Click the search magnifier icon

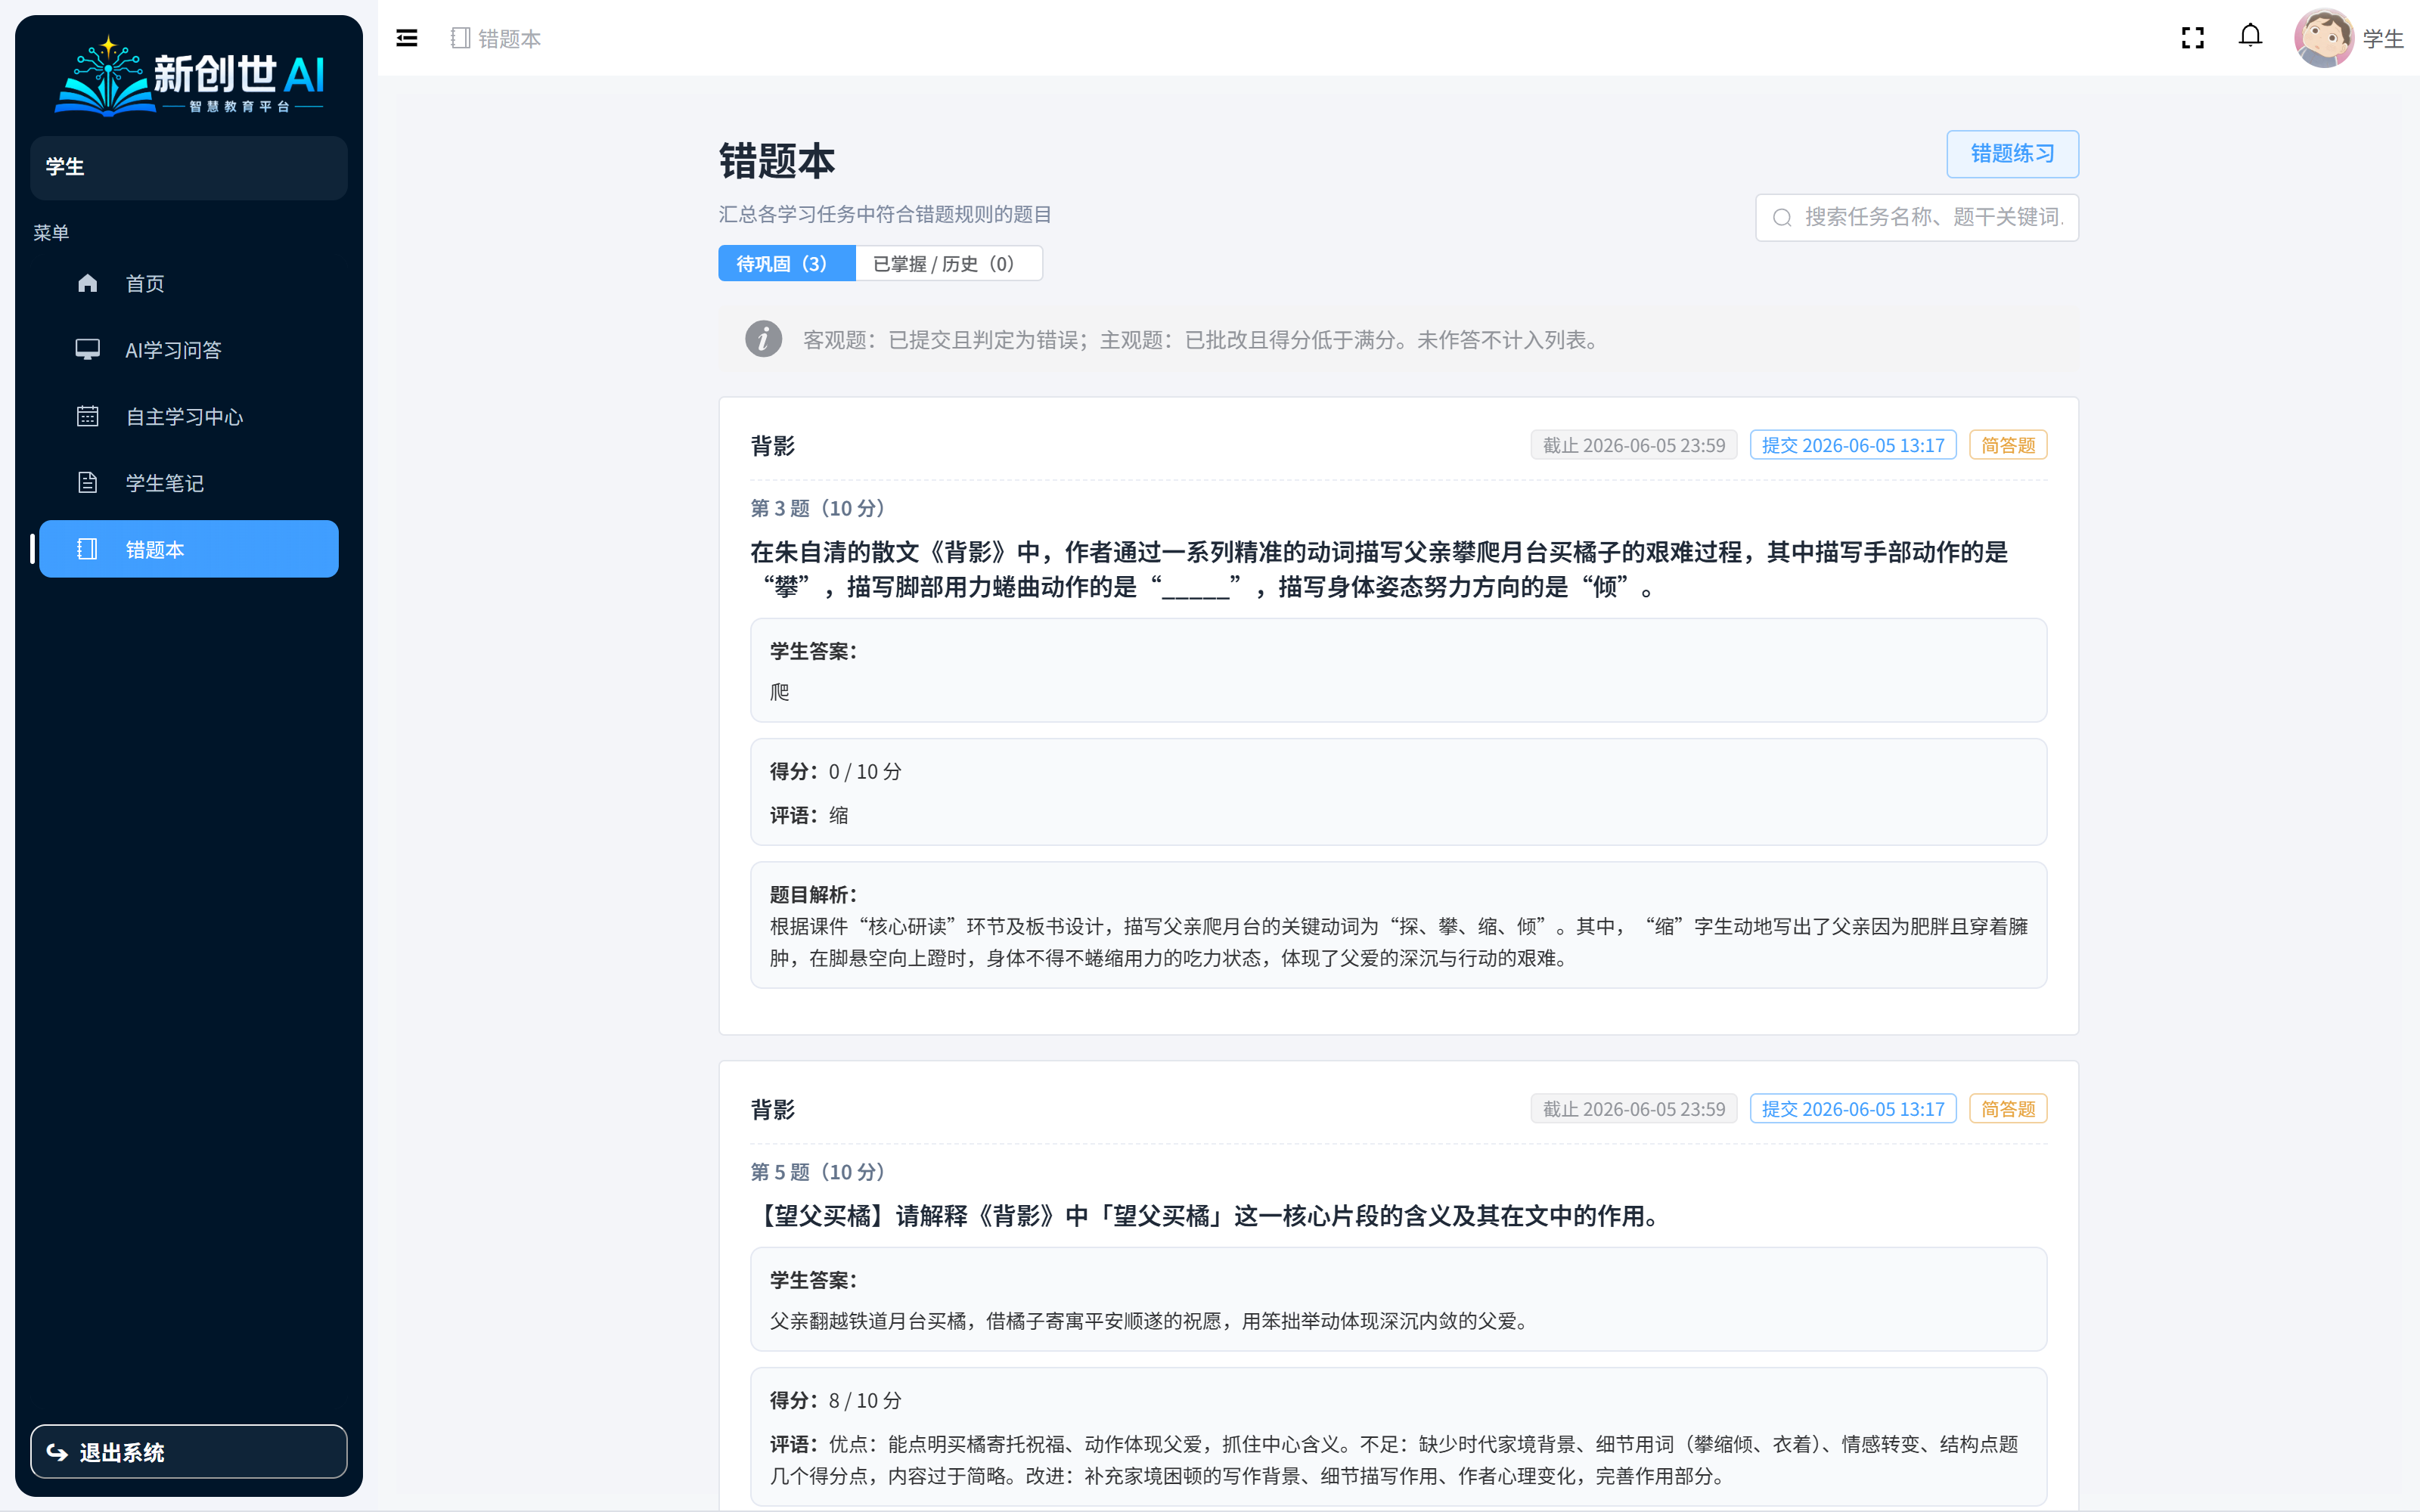click(1782, 217)
